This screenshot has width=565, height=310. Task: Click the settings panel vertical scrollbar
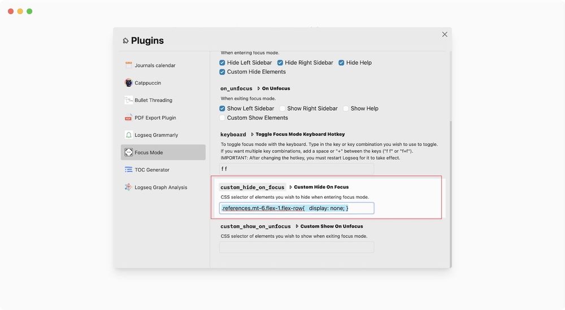[450, 192]
